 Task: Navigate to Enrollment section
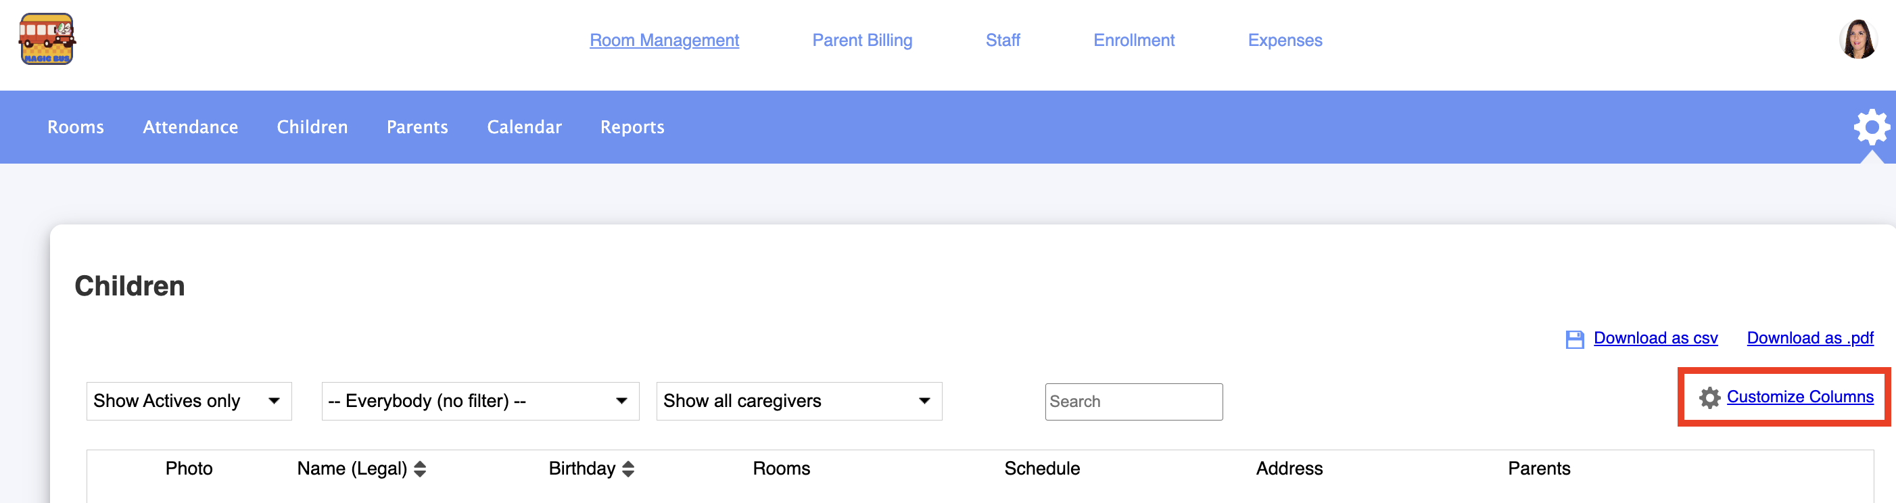coord(1133,41)
